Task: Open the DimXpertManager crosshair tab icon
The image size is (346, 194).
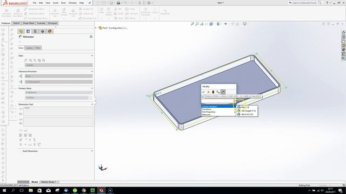Action: point(42,31)
